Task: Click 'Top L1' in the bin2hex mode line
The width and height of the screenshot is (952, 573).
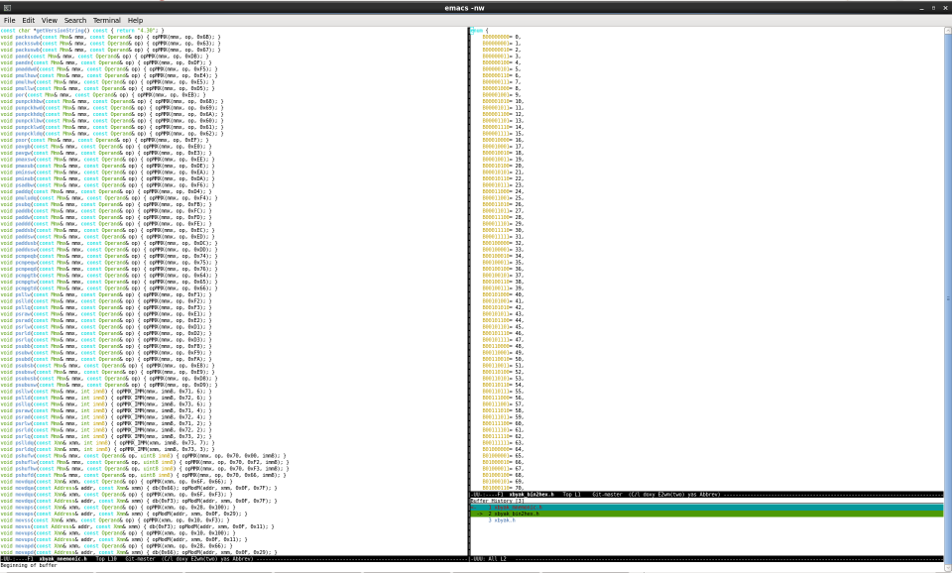Action: pyautogui.click(x=571, y=495)
